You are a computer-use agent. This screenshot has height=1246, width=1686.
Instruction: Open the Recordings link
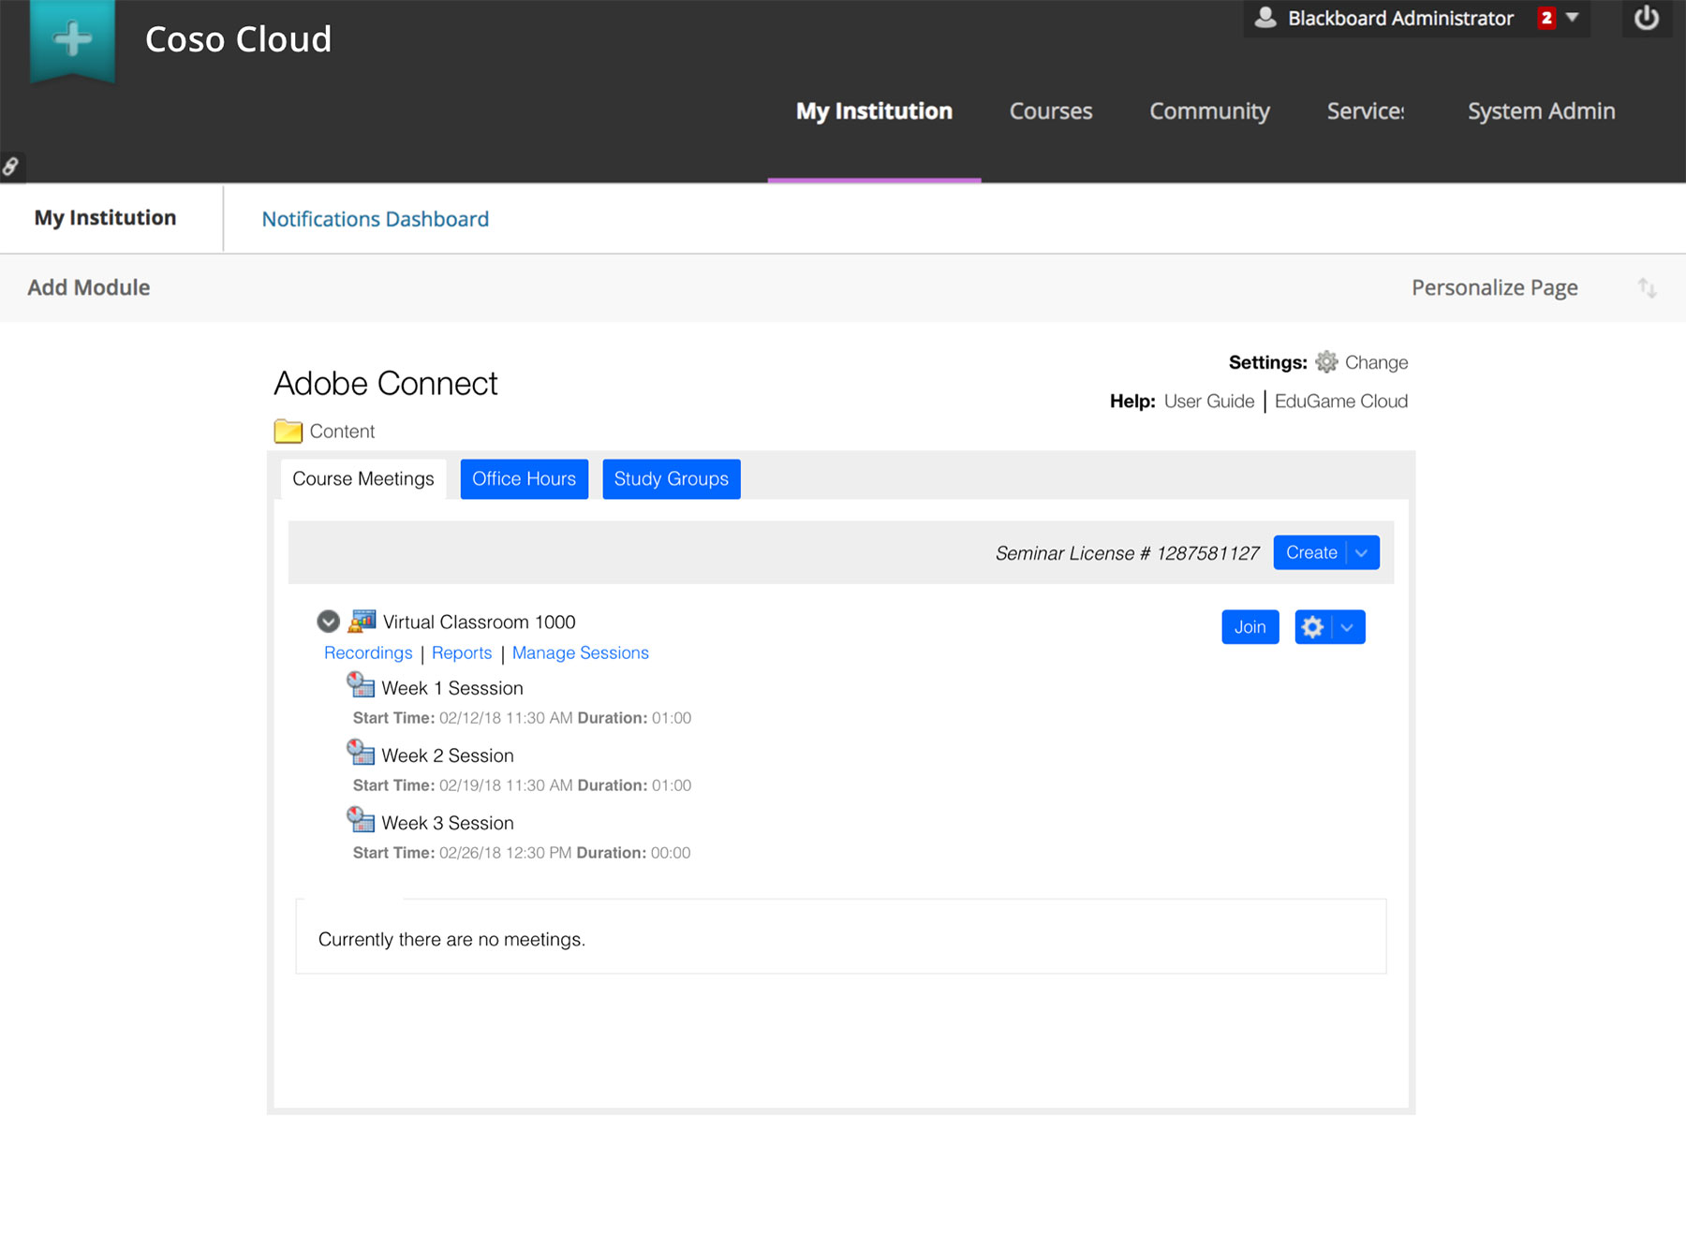(368, 652)
